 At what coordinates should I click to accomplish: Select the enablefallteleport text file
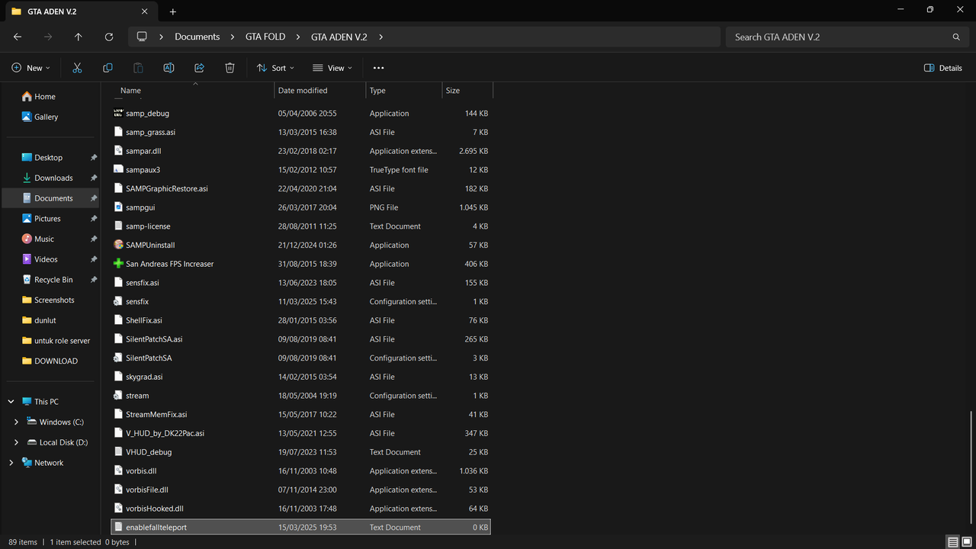click(301, 527)
